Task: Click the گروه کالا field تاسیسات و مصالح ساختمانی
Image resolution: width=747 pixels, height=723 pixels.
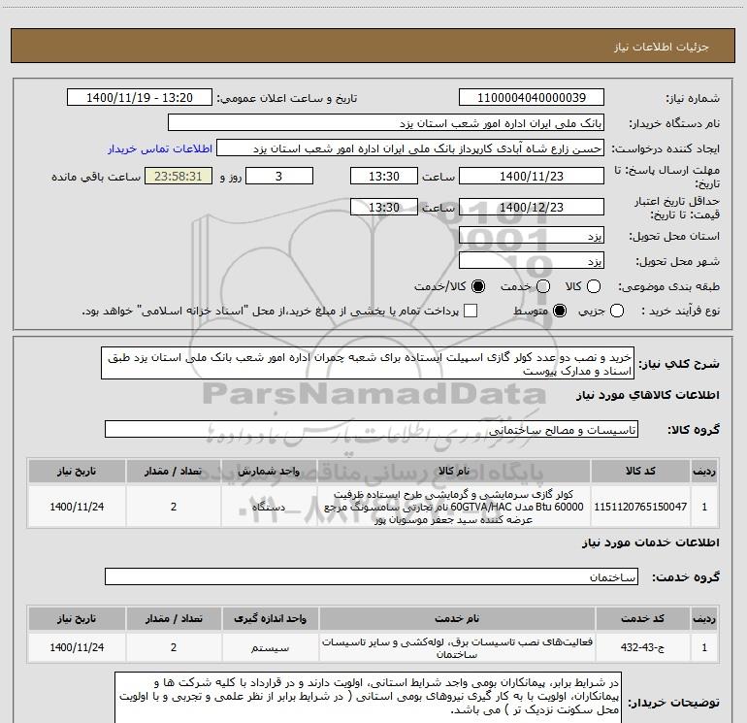Action: click(372, 429)
